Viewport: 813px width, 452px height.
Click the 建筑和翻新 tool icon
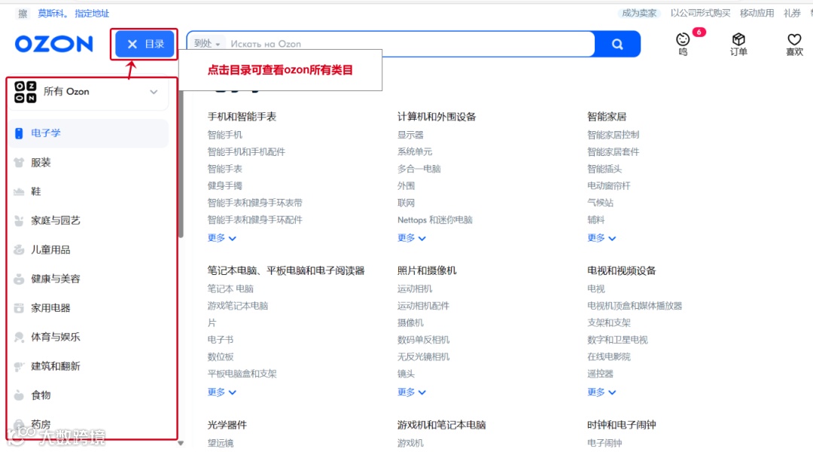click(x=19, y=366)
